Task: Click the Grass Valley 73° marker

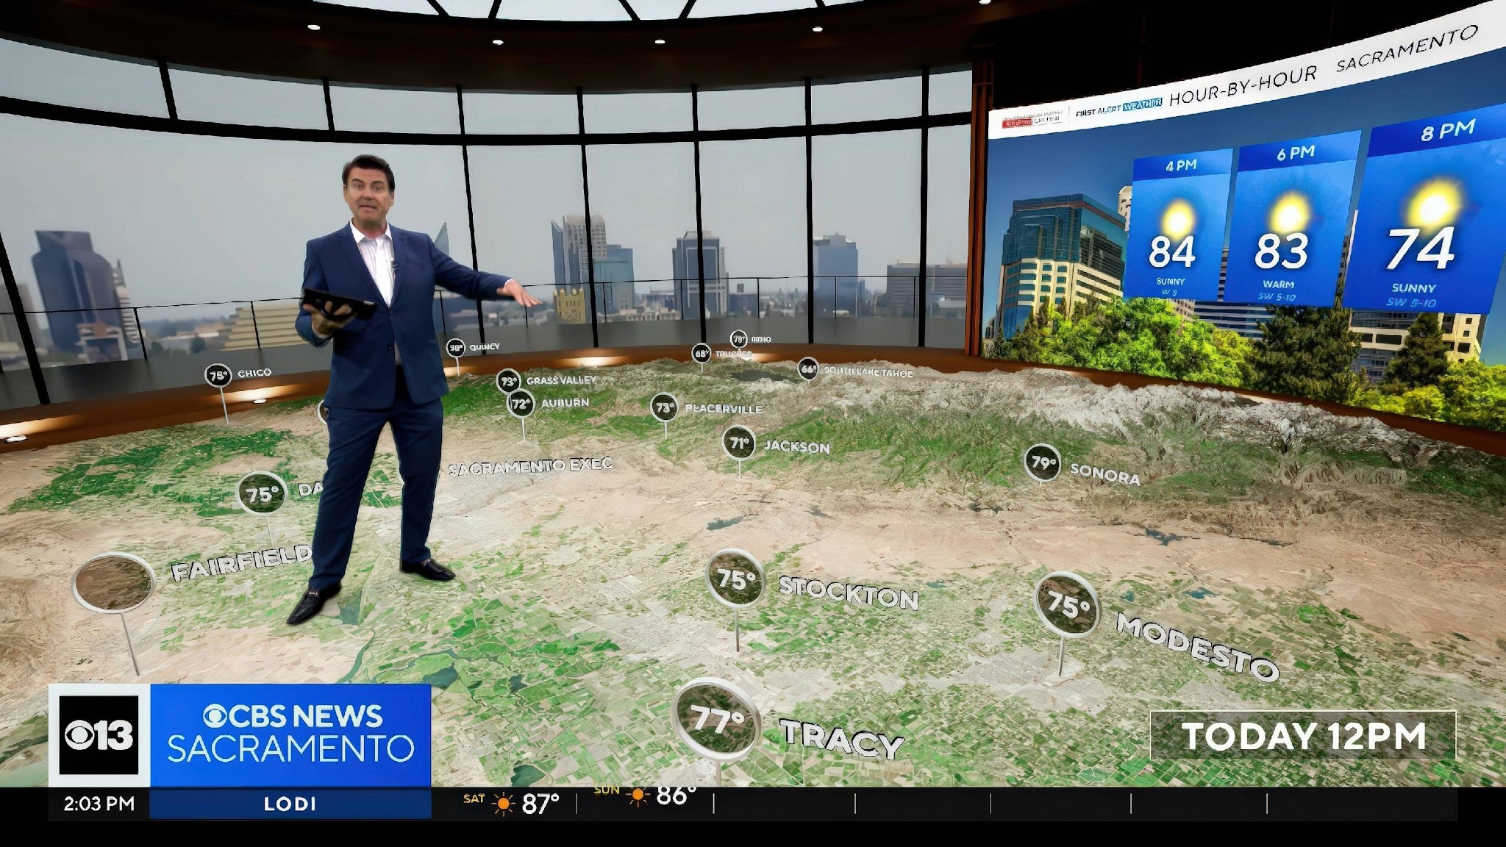Action: [508, 381]
